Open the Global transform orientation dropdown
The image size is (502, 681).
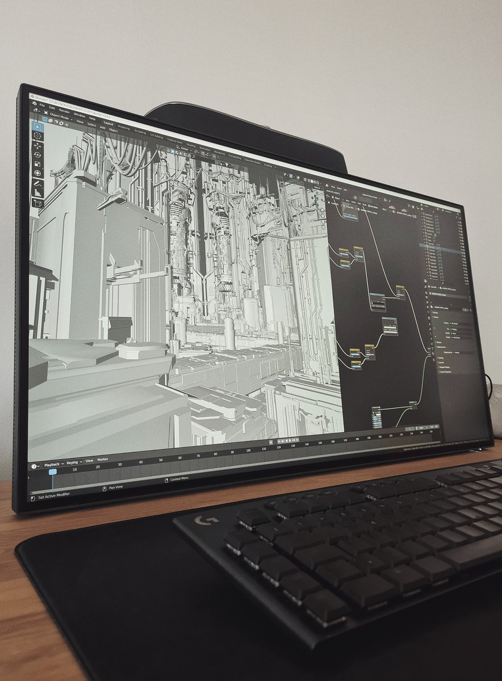click(x=184, y=149)
